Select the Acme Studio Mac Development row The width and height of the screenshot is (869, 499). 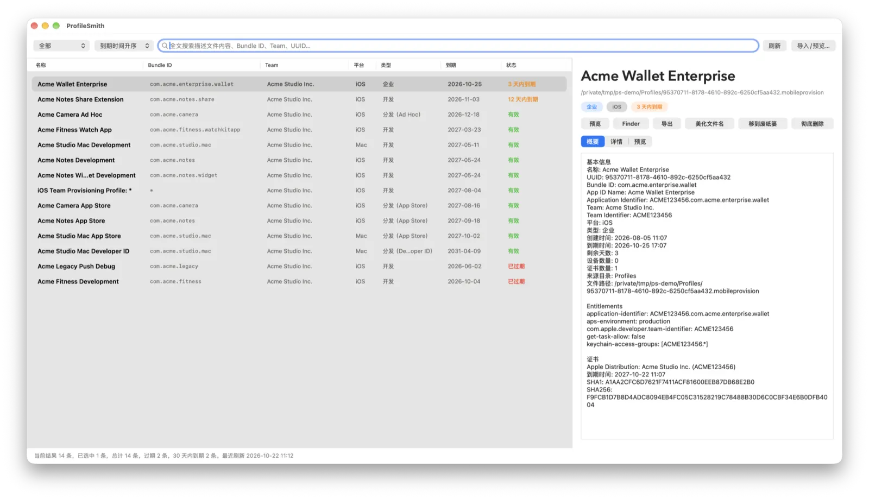coord(299,145)
